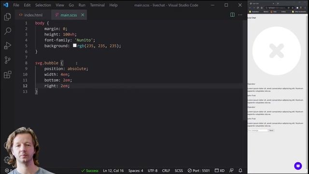Image resolution: width=309 pixels, height=174 pixels.
Task: Open the View menu
Action: [x=60, y=5]
